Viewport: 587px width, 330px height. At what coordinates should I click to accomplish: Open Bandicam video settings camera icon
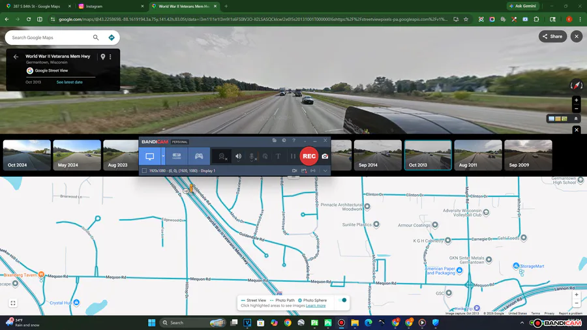click(295, 171)
